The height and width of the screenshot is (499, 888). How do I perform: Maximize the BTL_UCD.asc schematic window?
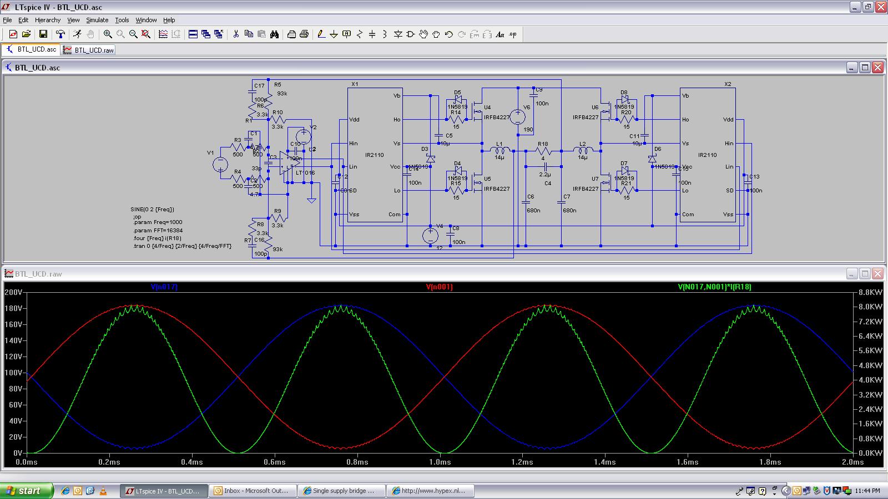865,68
